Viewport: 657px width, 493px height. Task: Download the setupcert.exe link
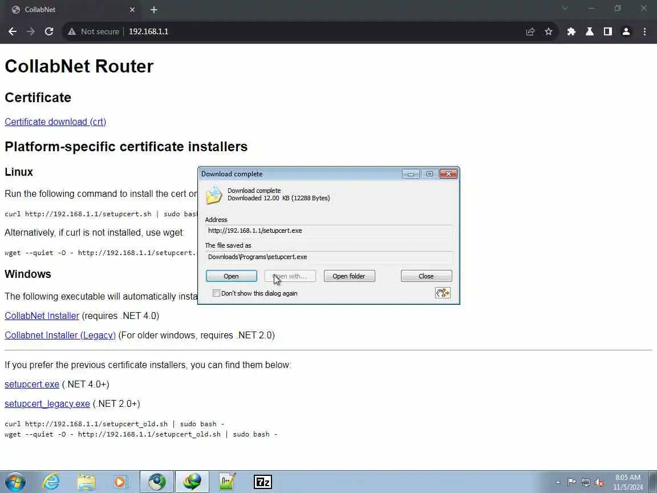32,384
